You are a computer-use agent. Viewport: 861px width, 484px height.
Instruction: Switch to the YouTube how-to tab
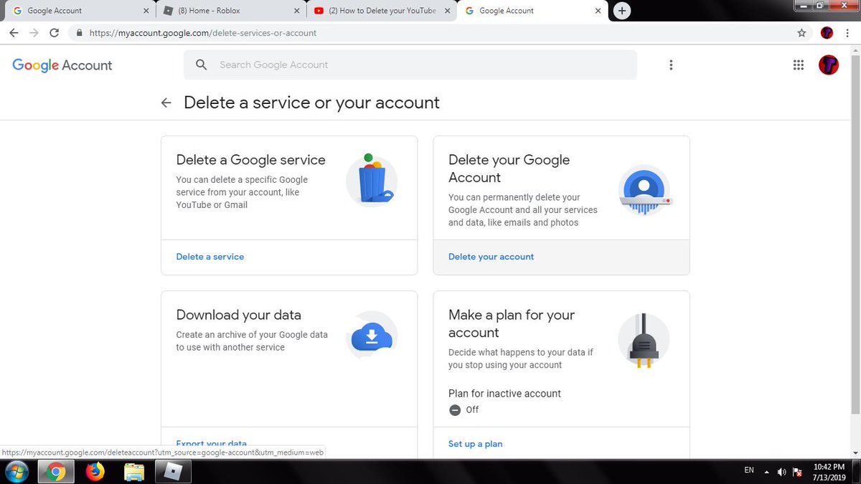point(382,11)
